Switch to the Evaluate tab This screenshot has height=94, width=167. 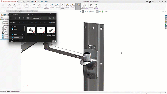pos(23,11)
